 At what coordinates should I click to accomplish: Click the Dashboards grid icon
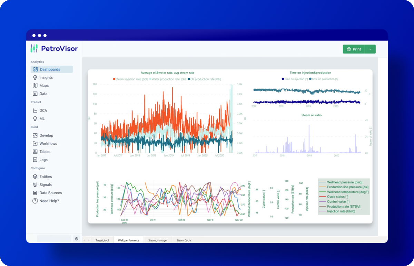[x=35, y=69]
